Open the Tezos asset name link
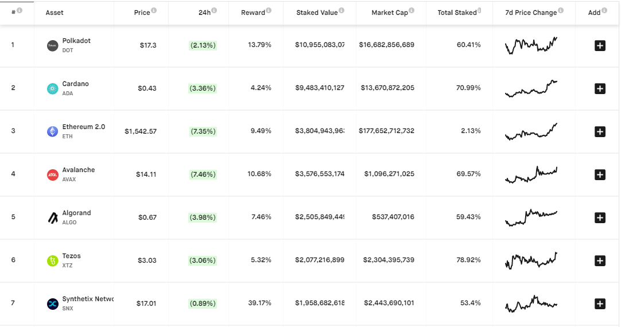Screen dimensions: 621x327 click(71, 256)
